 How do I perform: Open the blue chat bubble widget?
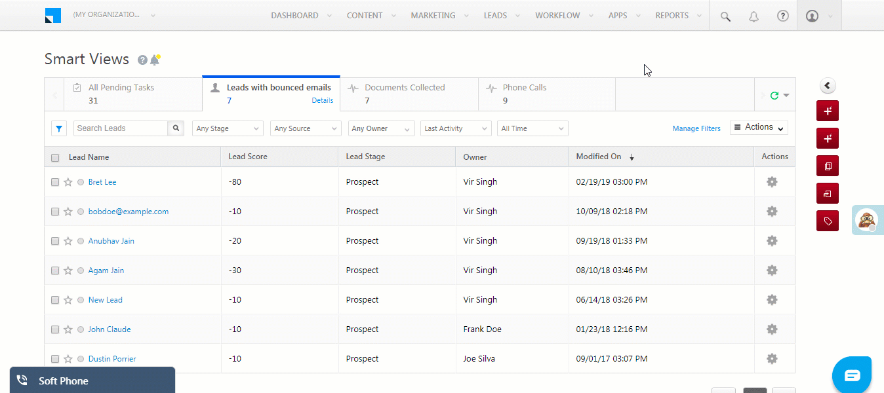(852, 375)
